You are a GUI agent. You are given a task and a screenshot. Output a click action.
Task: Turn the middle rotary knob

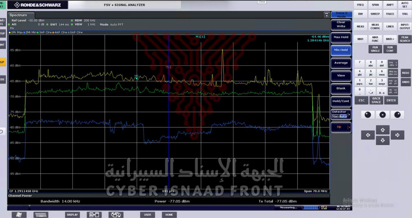(383, 115)
